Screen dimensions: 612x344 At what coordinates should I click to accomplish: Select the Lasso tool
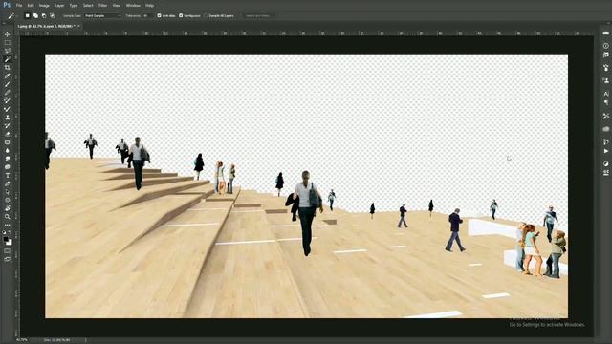tap(7, 51)
